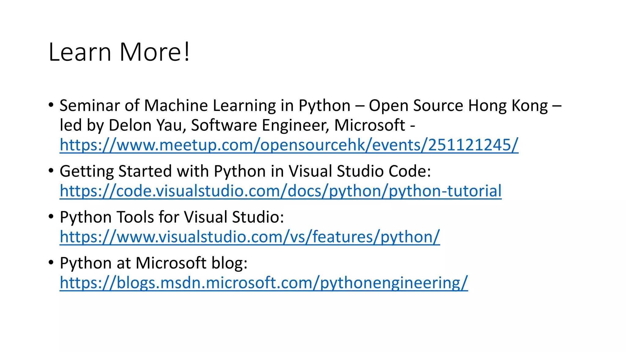Click the "Python Tools for Visual Studio:" line

(x=172, y=217)
